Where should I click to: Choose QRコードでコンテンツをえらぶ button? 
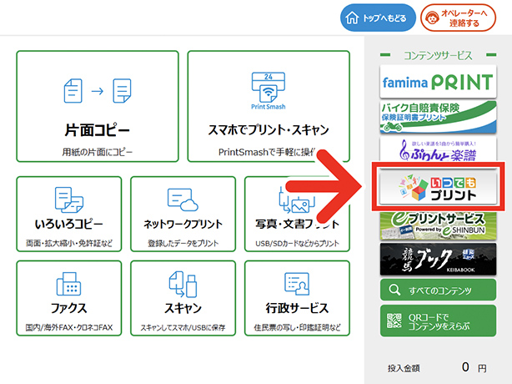coord(438,321)
